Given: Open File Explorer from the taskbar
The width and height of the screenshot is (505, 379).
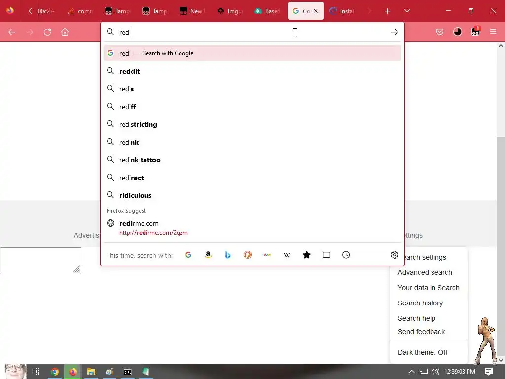Looking at the screenshot, I should pos(91,372).
